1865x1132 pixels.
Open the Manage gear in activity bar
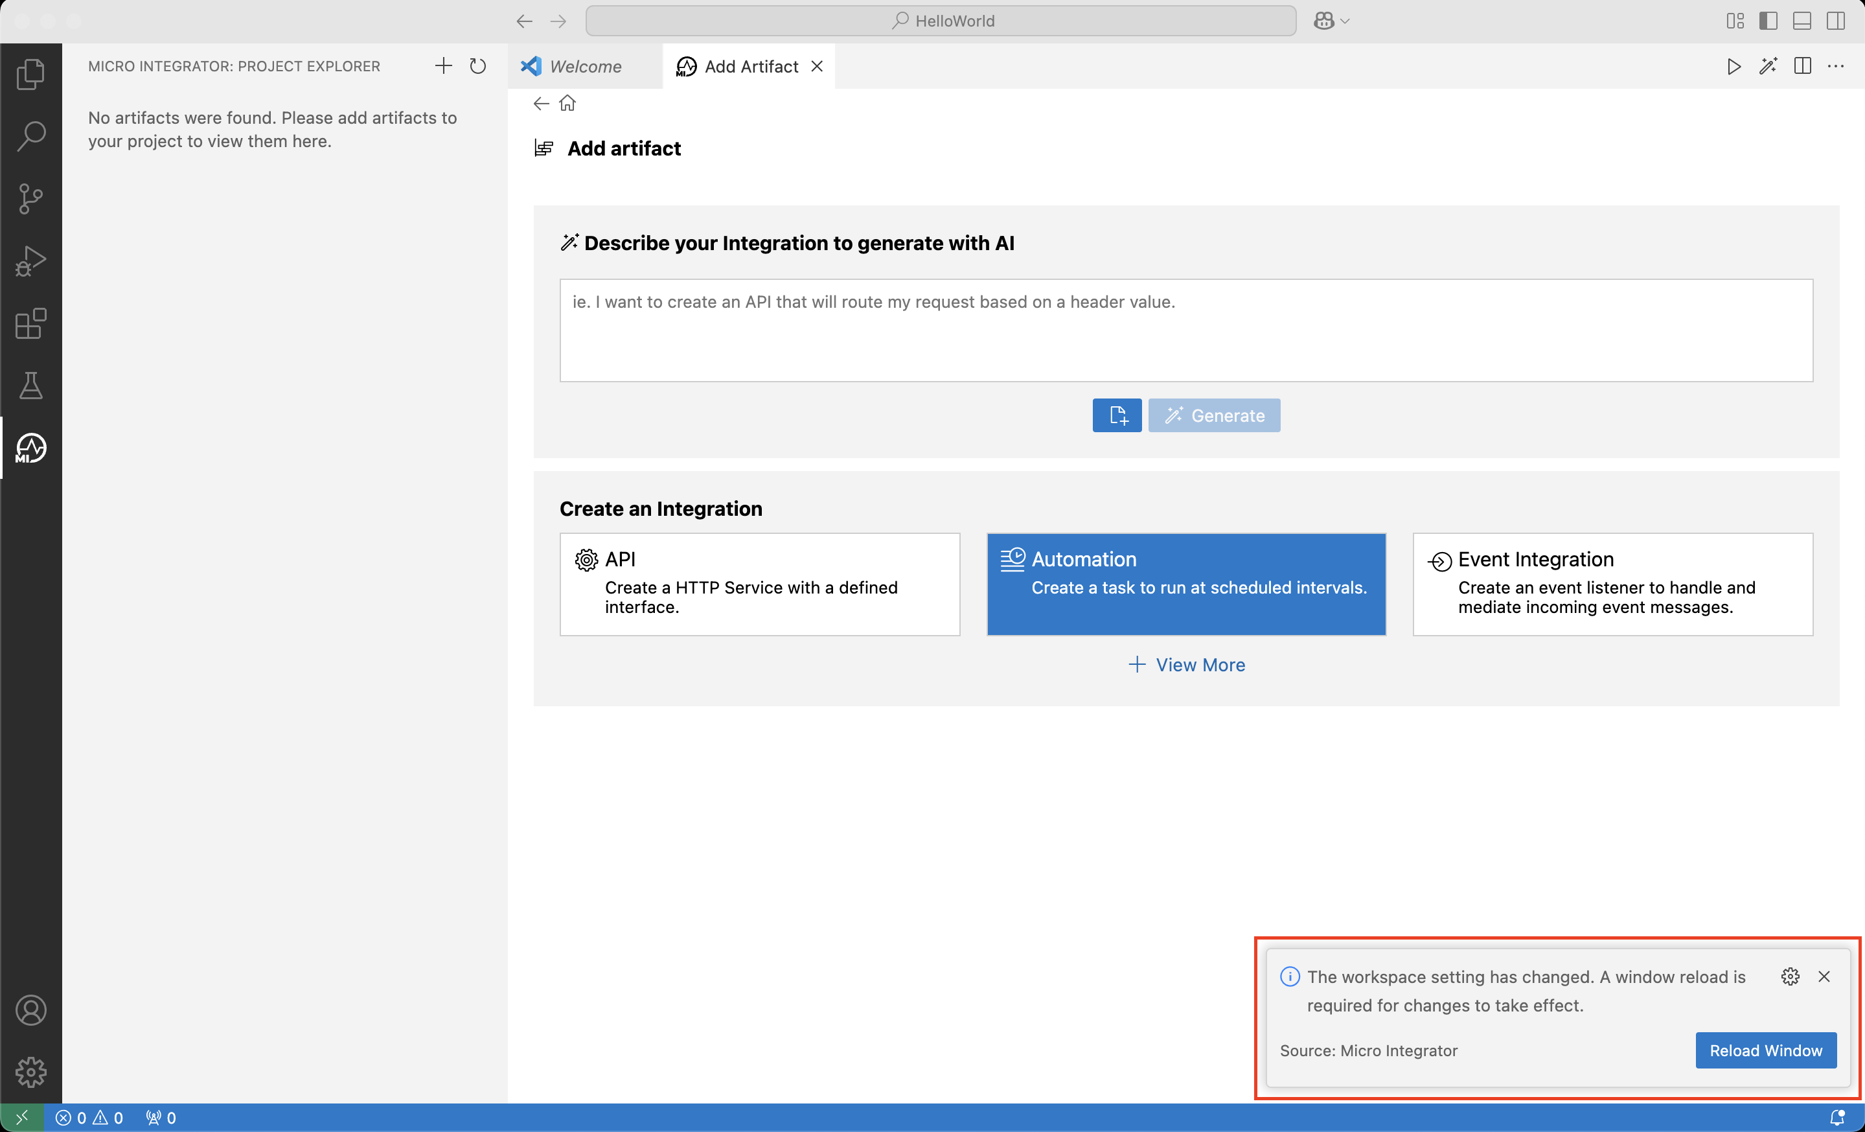pyautogui.click(x=30, y=1072)
